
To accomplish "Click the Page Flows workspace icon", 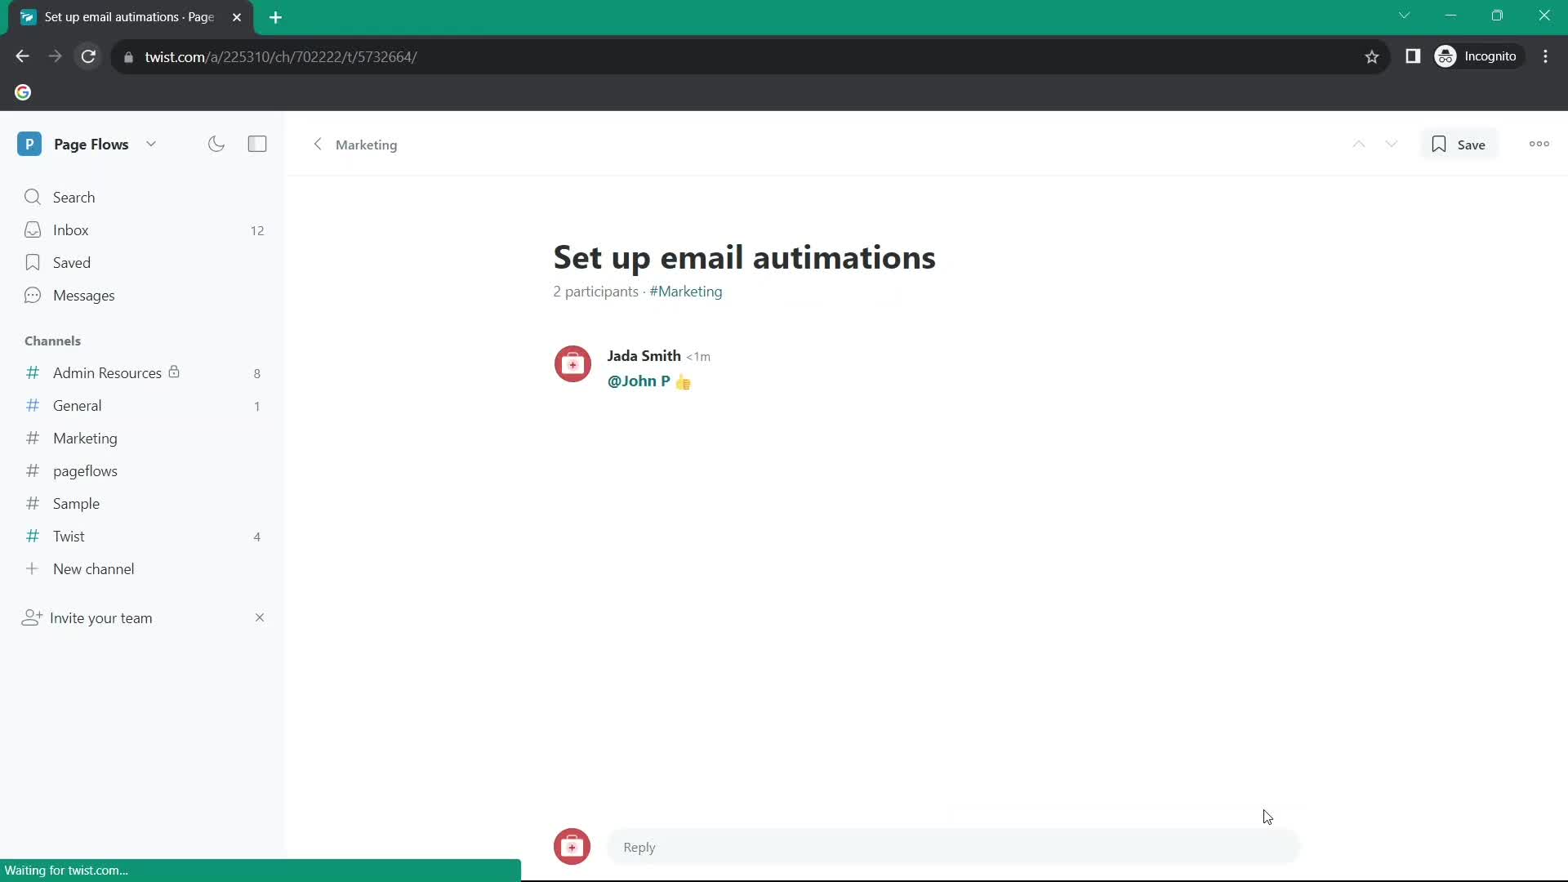I will (x=29, y=145).
